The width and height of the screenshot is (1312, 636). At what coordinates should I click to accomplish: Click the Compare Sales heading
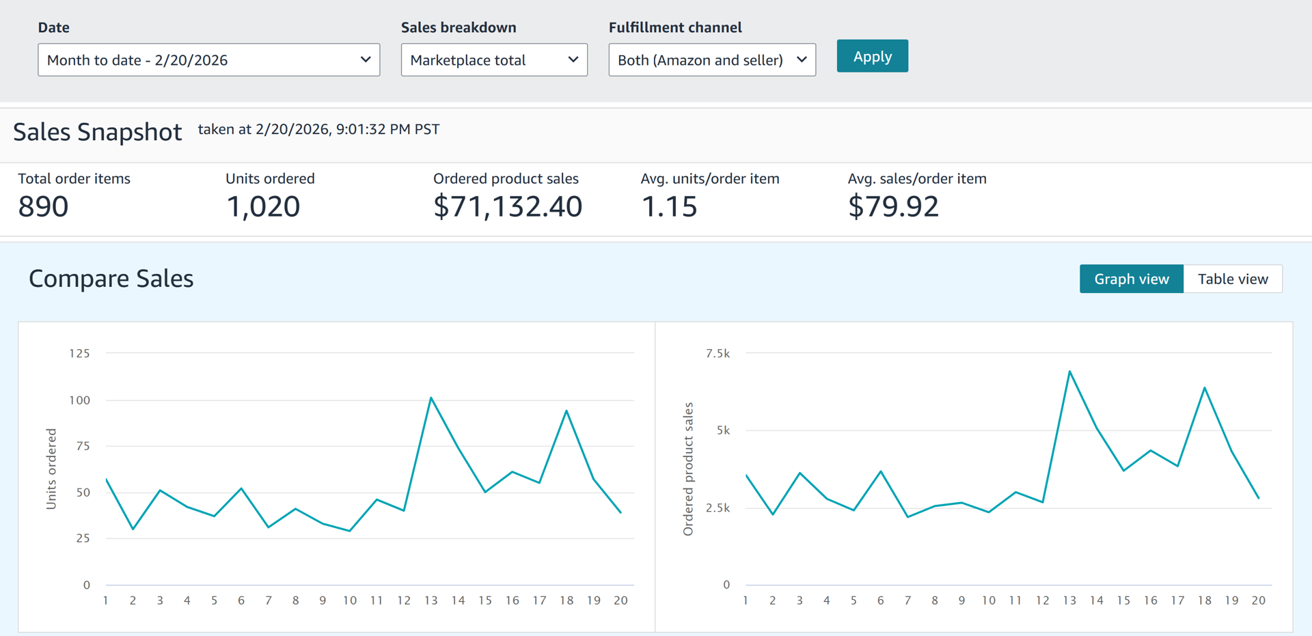[x=111, y=279]
